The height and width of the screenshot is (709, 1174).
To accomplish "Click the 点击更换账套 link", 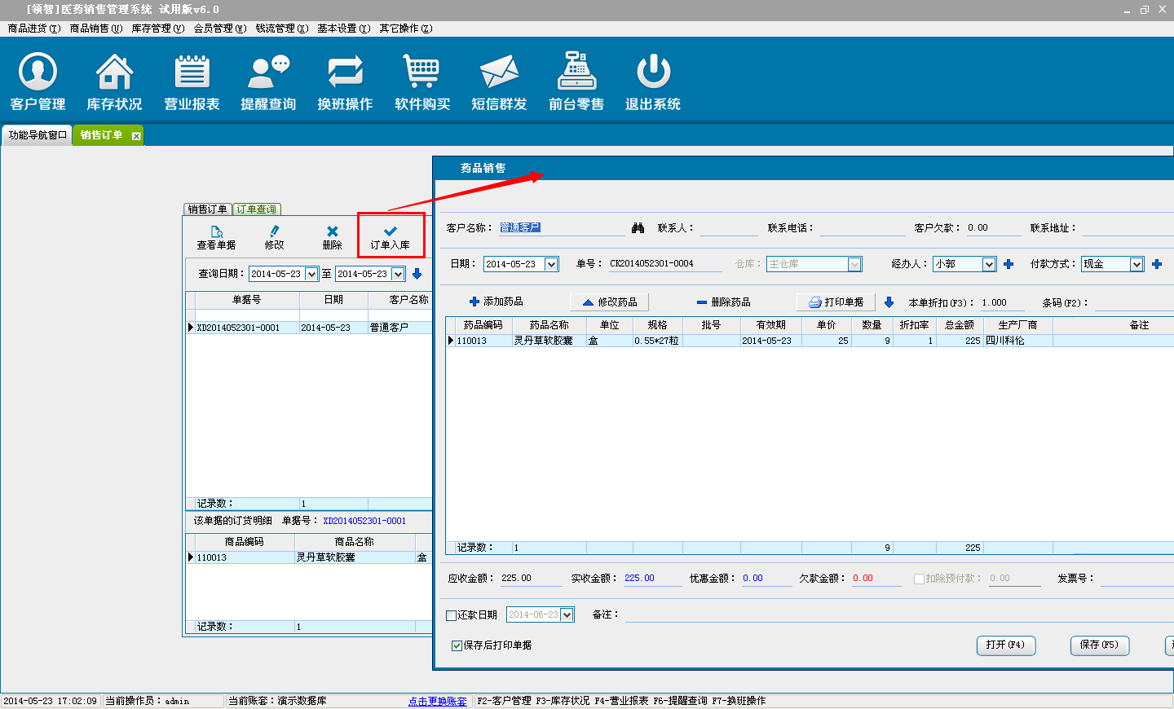I will [x=438, y=701].
